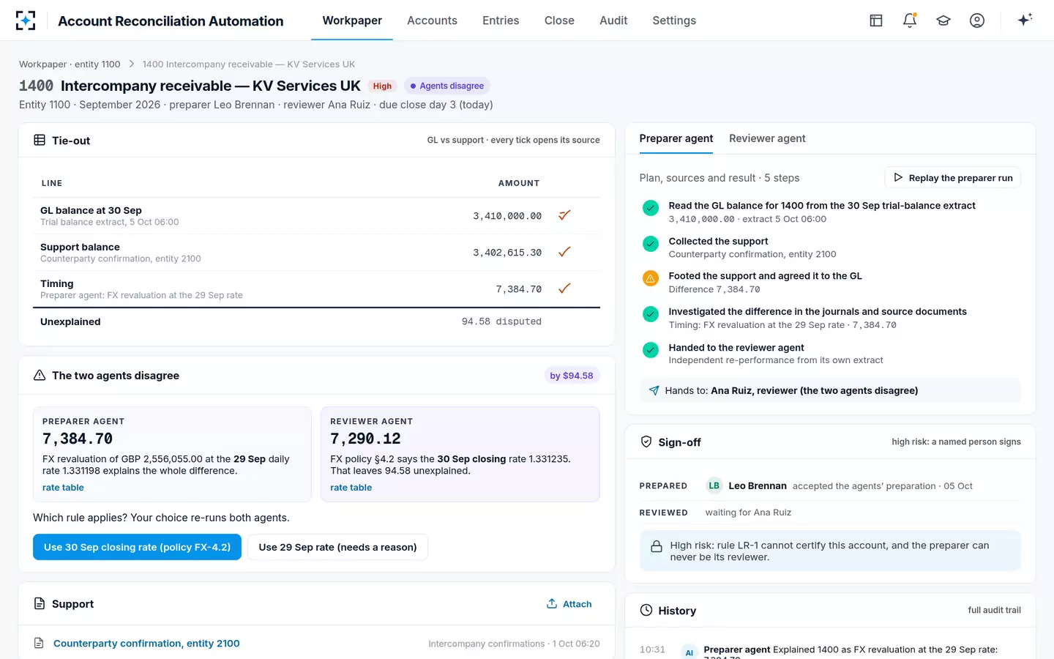Click the Hands to: Ana Ruiz, reviewer row

[x=830, y=390]
